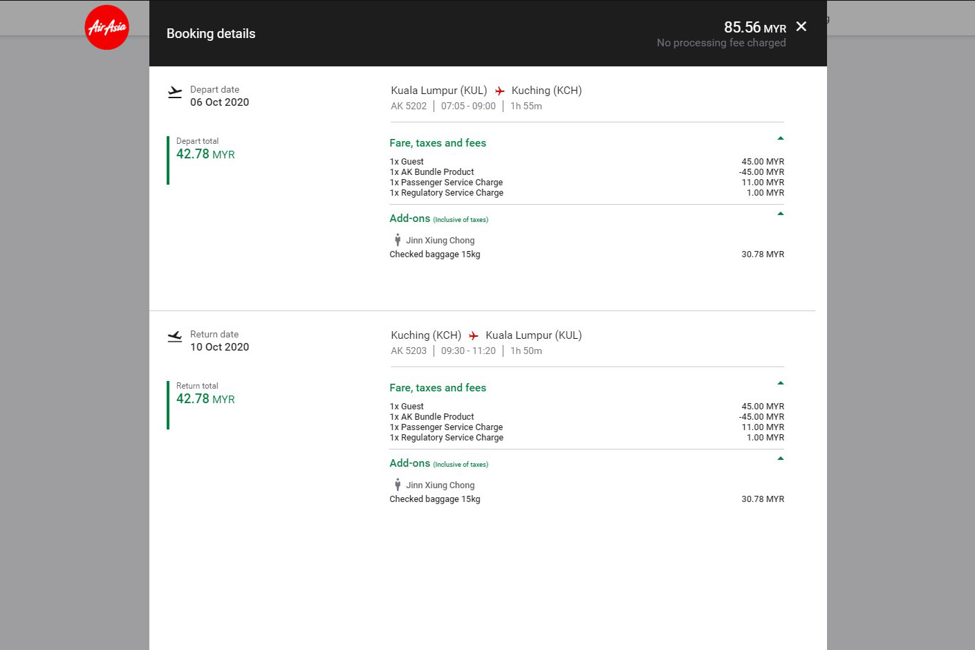
Task: Click the 85.56 MYR total price
Action: (x=754, y=28)
